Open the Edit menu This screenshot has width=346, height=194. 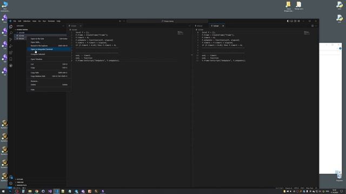point(19,21)
